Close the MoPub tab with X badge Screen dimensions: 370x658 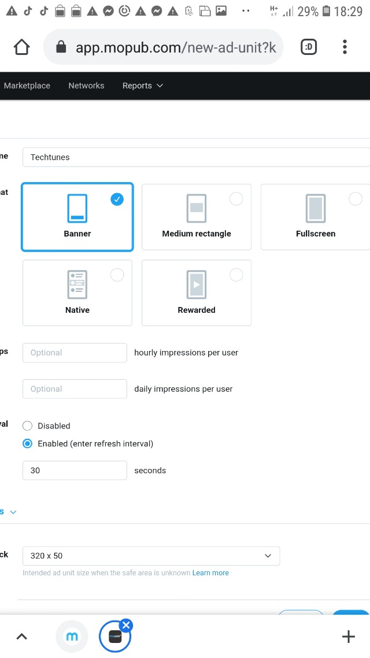[x=126, y=625]
